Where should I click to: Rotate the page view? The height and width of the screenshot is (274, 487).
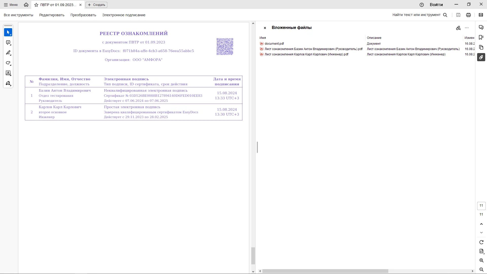point(481,242)
